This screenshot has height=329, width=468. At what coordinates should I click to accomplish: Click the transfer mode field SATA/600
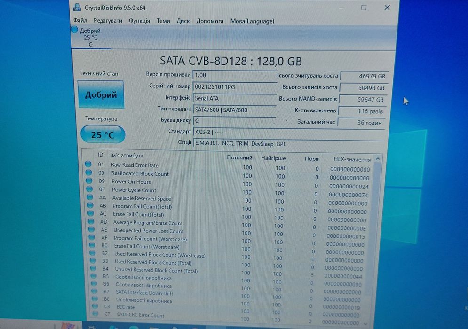click(235, 110)
